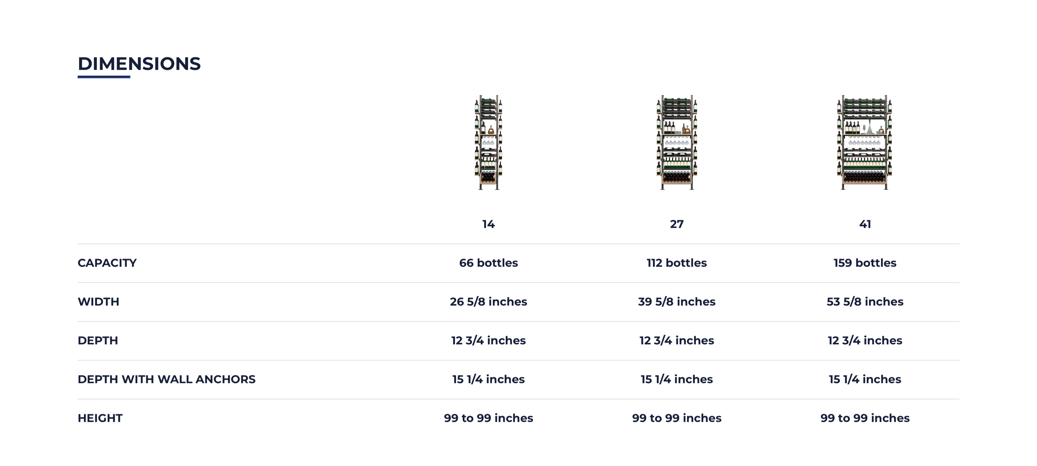
Task: Click the DIMENSIONS section heading
Action: pyautogui.click(x=139, y=63)
